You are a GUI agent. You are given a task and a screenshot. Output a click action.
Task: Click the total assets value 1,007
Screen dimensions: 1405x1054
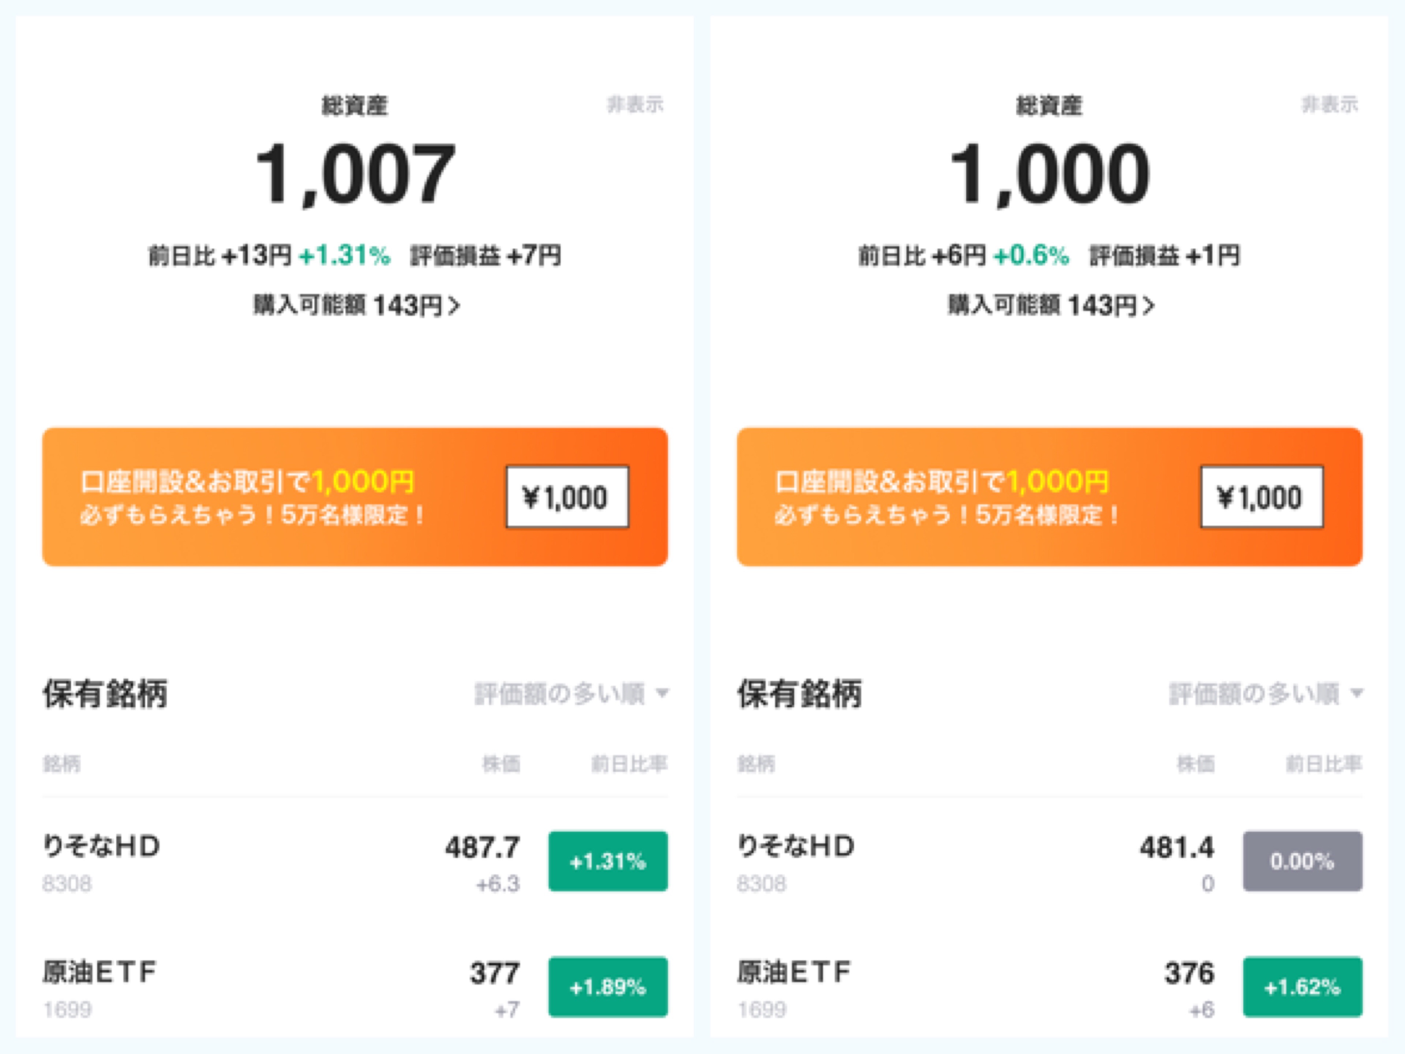pos(355,173)
